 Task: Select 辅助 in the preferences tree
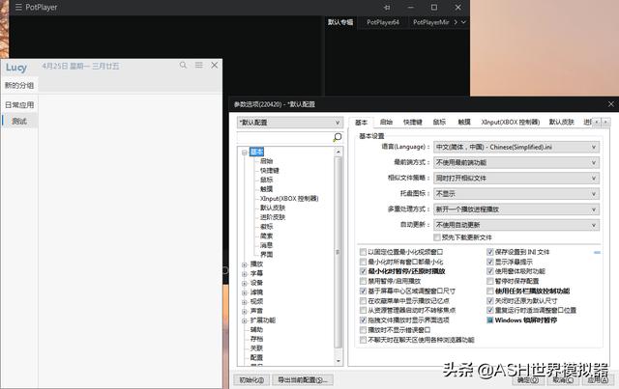(256, 329)
